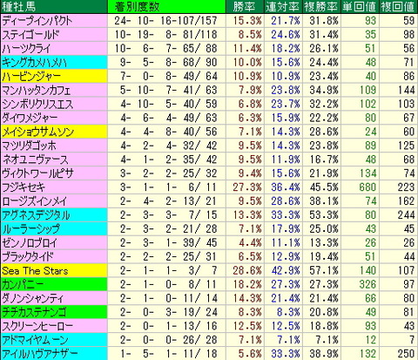Click Sea The Stars' 複勝率 57.1%
The width and height of the screenshot is (418, 360).
pyautogui.click(x=324, y=271)
